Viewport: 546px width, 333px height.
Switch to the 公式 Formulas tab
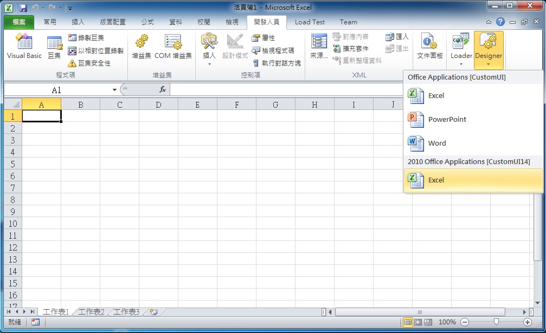tap(147, 22)
